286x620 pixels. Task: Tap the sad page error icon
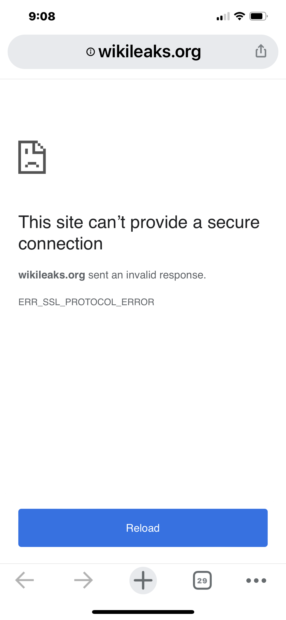click(32, 157)
